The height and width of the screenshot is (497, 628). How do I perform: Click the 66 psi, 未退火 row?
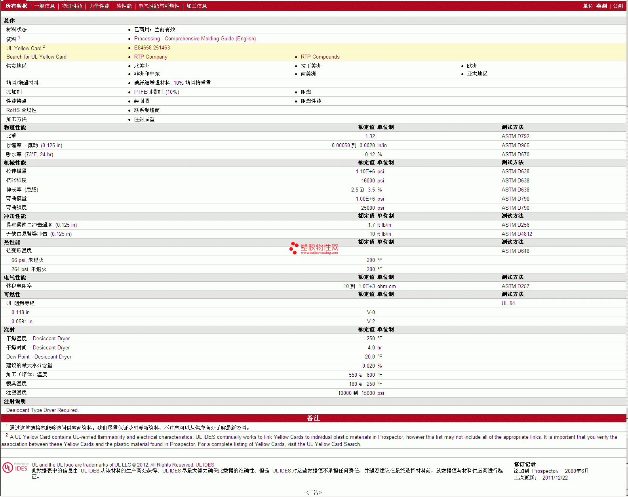(x=314, y=260)
